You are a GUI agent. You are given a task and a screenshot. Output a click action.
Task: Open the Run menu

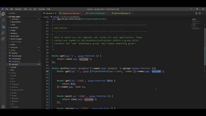[35, 9]
